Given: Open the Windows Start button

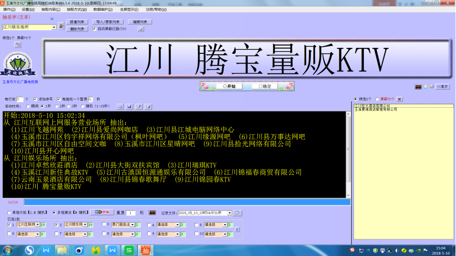Looking at the screenshot, I should (x=7, y=250).
